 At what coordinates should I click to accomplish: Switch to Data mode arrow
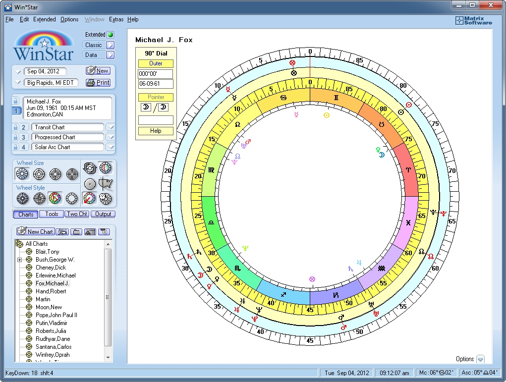(x=110, y=55)
